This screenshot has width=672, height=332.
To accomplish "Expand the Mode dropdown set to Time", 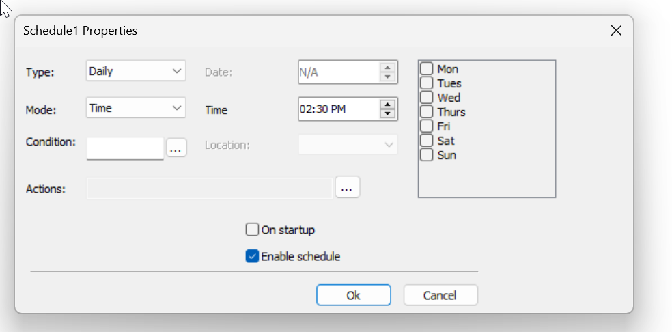I will 135,108.
